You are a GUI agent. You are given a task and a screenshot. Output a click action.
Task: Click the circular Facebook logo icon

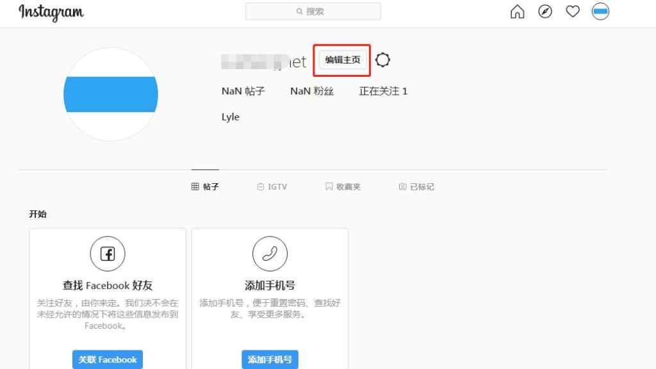[x=107, y=254]
